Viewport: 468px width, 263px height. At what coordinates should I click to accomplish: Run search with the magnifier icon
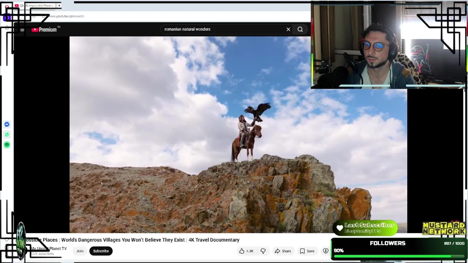pyautogui.click(x=300, y=29)
